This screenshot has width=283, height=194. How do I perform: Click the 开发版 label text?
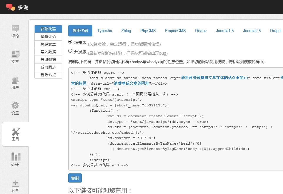tap(80, 52)
